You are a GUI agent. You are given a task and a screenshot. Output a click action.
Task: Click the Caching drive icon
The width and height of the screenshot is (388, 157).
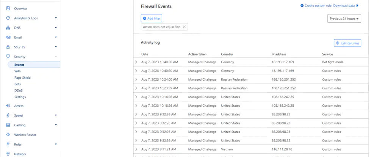click(8, 125)
